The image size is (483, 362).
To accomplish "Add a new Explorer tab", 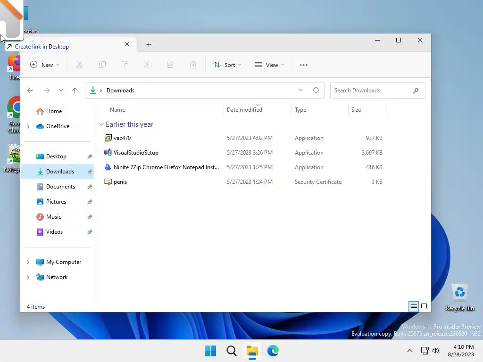I will (149, 45).
